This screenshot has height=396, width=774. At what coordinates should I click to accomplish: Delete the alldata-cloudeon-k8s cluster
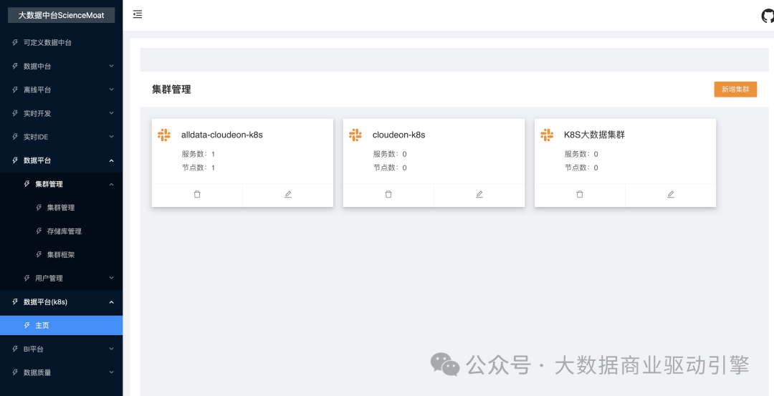(x=197, y=194)
